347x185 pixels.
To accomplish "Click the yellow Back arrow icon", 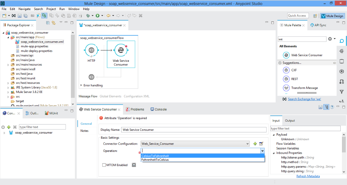I will pos(109,16).
